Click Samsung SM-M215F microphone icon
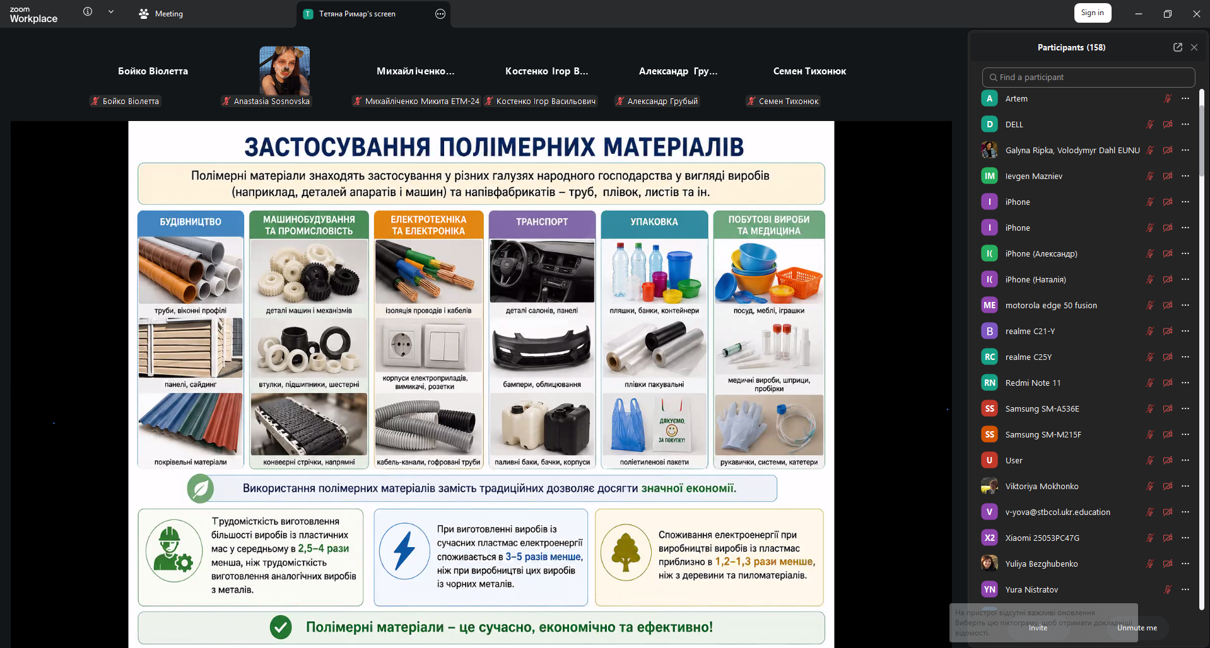This screenshot has height=648, width=1210. coord(1150,434)
